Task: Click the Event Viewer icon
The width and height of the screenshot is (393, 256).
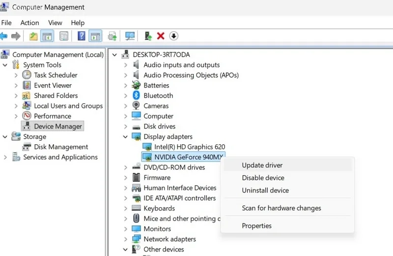Action: pos(27,85)
